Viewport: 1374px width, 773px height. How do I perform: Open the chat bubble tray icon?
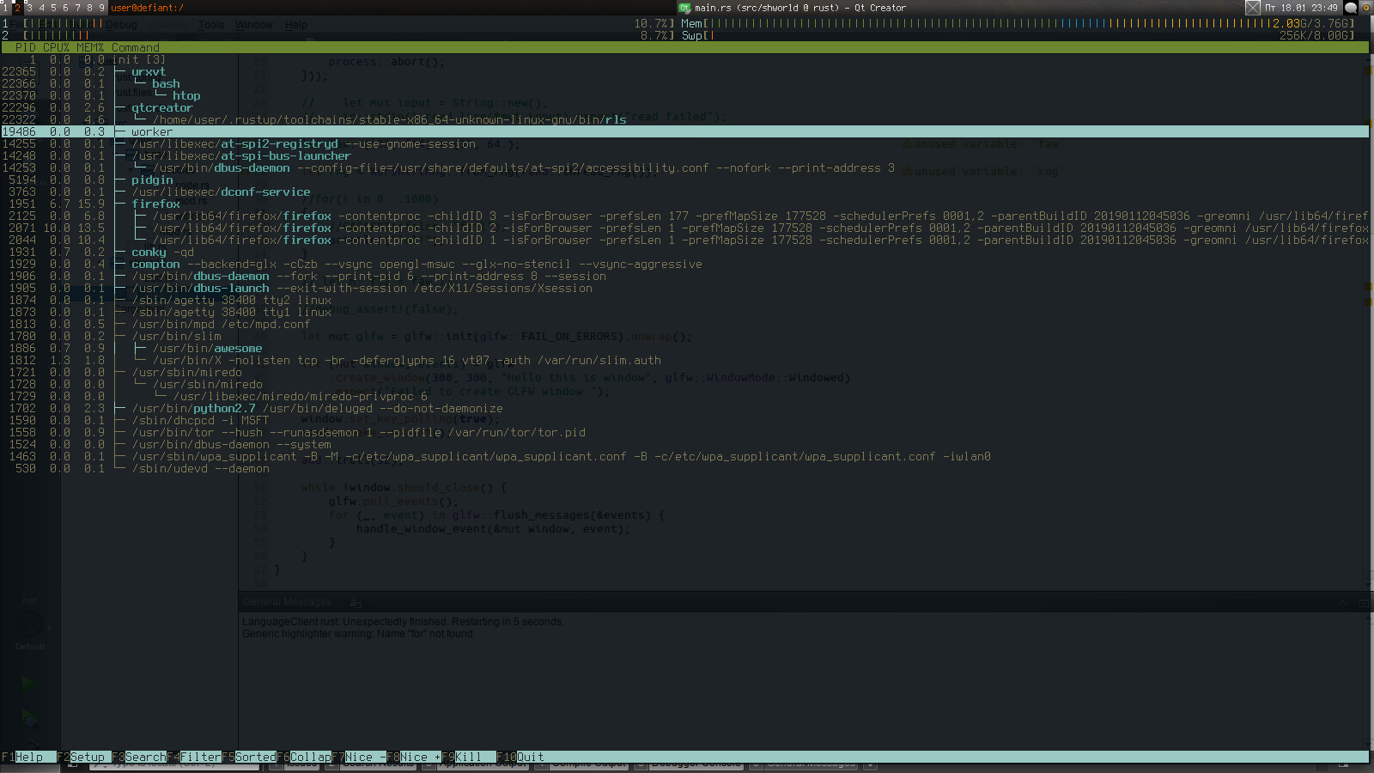pyautogui.click(x=1351, y=8)
